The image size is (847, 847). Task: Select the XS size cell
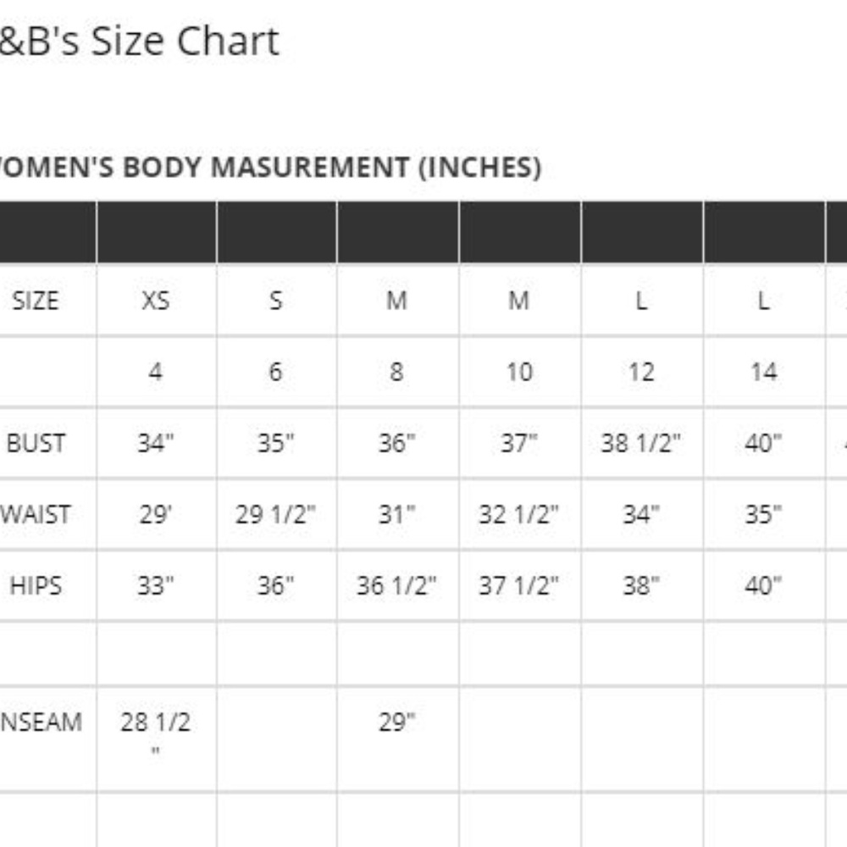tap(156, 301)
